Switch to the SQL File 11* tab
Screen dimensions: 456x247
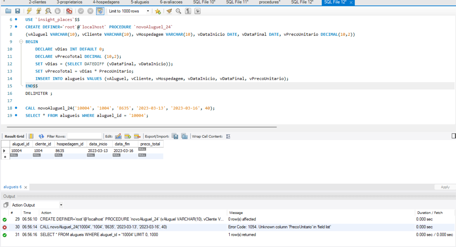tap(237, 2)
